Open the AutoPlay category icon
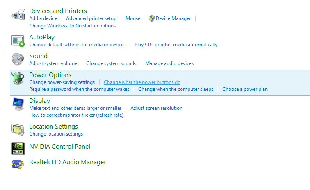Image resolution: width=310 pixels, height=190 pixels. click(x=18, y=41)
